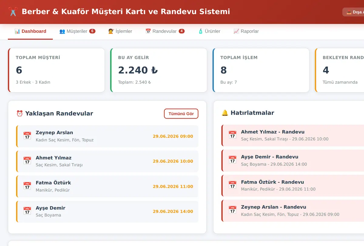
Task: Click '3 Erkek · 3 Kadın' text
Action: pos(33,82)
